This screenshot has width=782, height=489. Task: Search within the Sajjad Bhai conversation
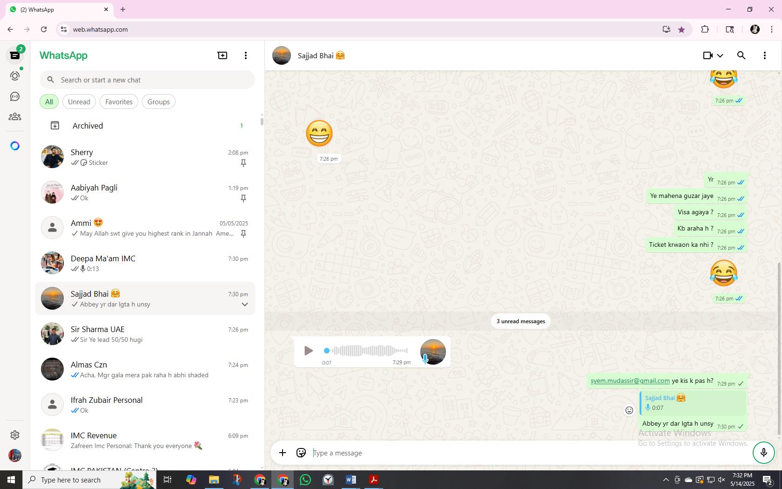coord(742,55)
